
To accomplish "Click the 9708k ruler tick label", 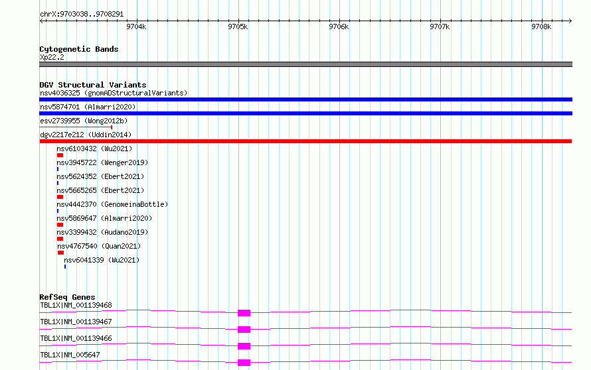I will coord(541,27).
